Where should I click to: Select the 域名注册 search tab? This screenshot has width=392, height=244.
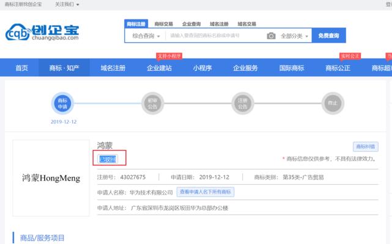[220, 24]
